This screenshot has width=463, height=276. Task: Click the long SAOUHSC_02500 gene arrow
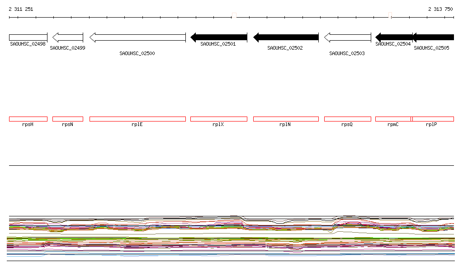click(137, 37)
